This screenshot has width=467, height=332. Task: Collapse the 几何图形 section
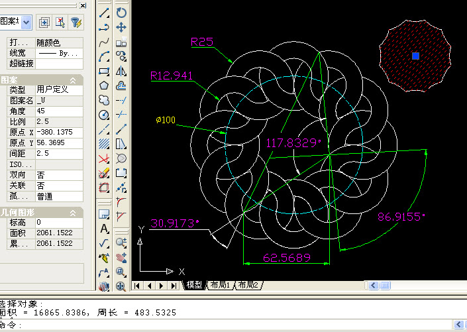73,213
